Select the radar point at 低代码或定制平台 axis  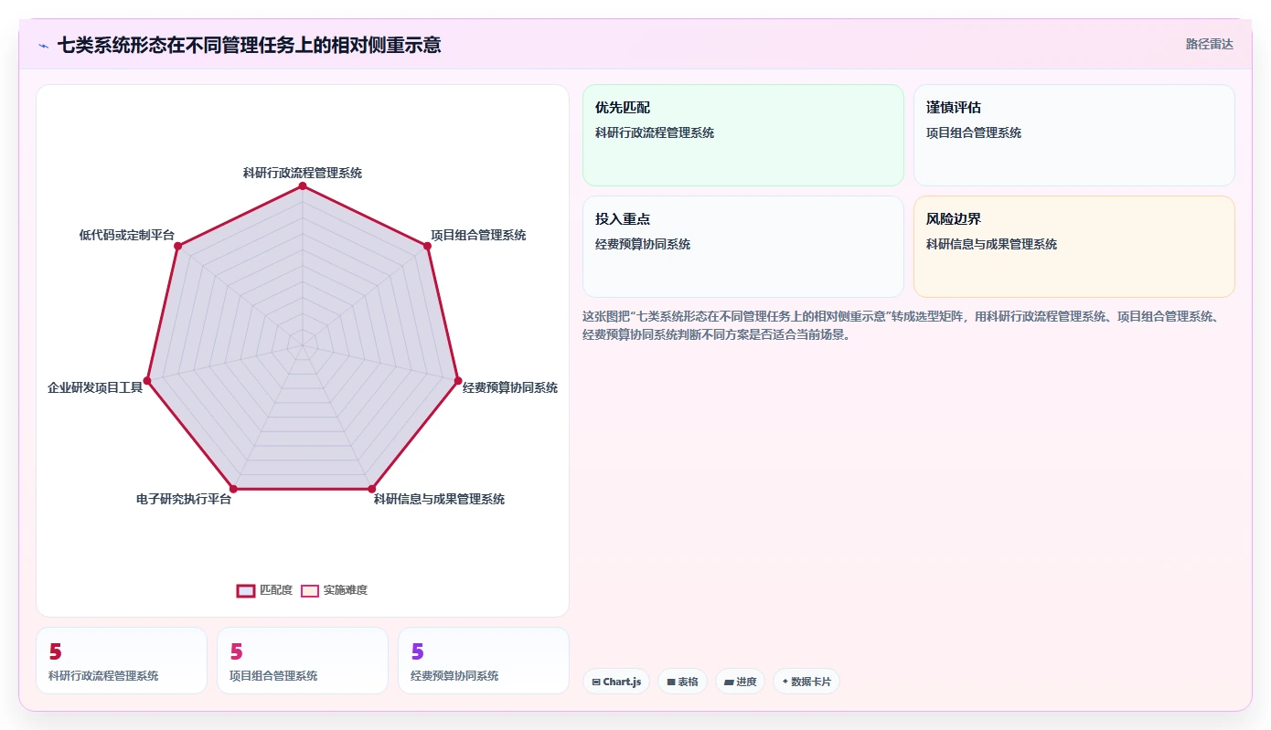[178, 246]
